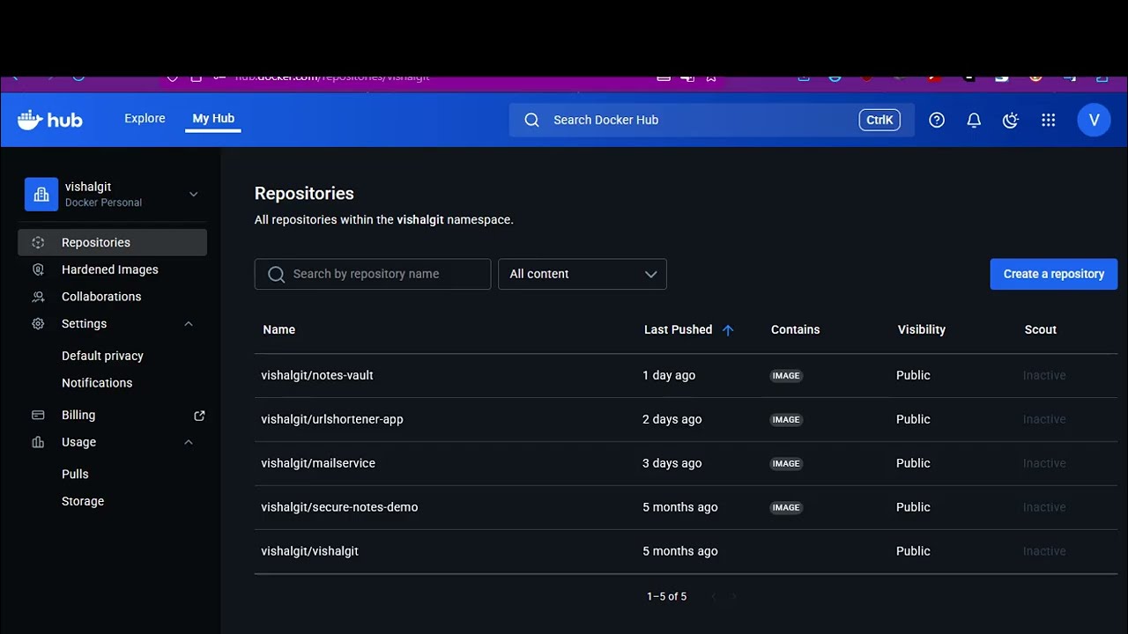Click the IMAGE badge for urlshortener-app
The height and width of the screenshot is (634, 1128).
(x=786, y=419)
